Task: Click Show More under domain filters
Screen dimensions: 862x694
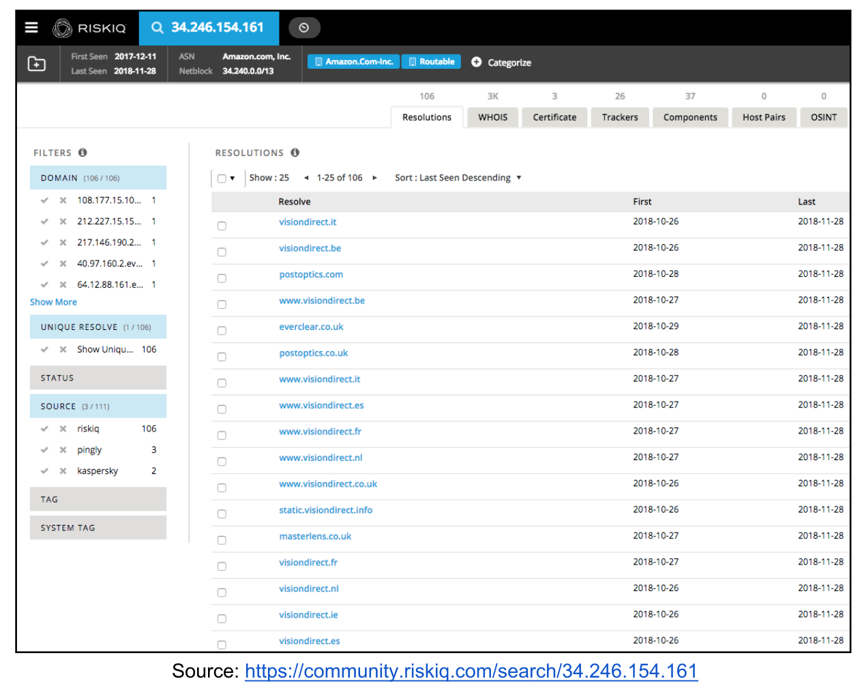Action: [53, 302]
